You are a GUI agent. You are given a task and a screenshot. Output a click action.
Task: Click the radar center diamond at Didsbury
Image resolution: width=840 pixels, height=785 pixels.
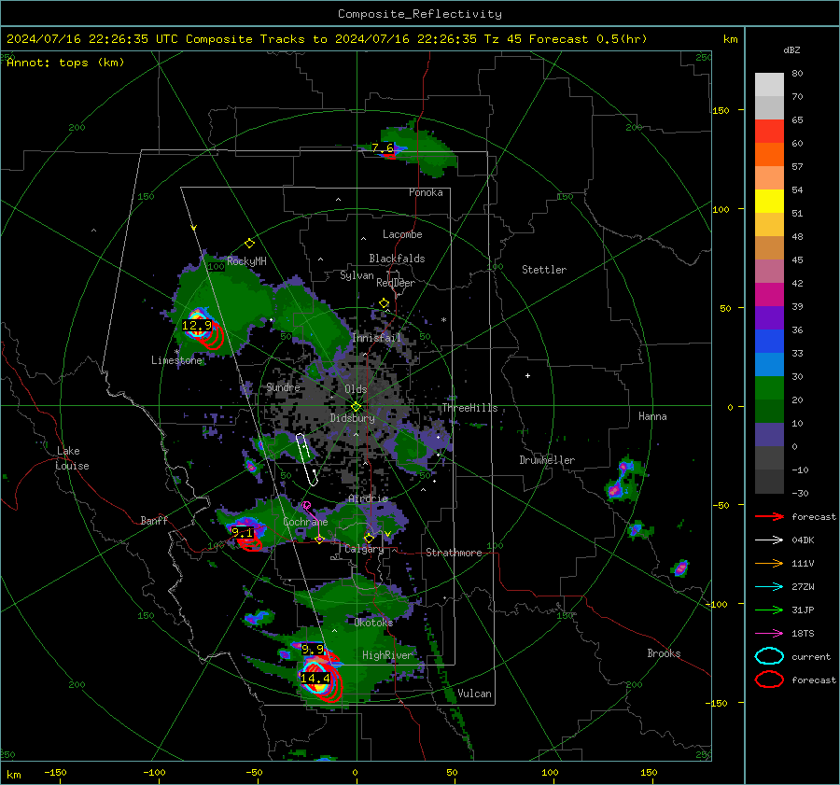point(356,407)
